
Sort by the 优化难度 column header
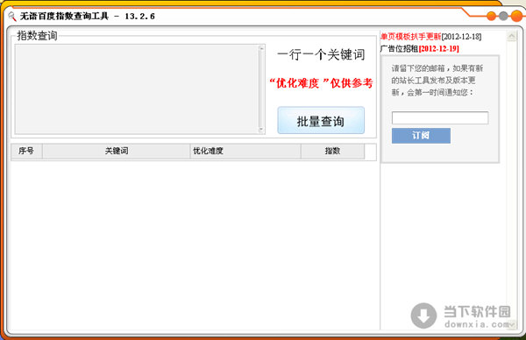pyautogui.click(x=245, y=151)
